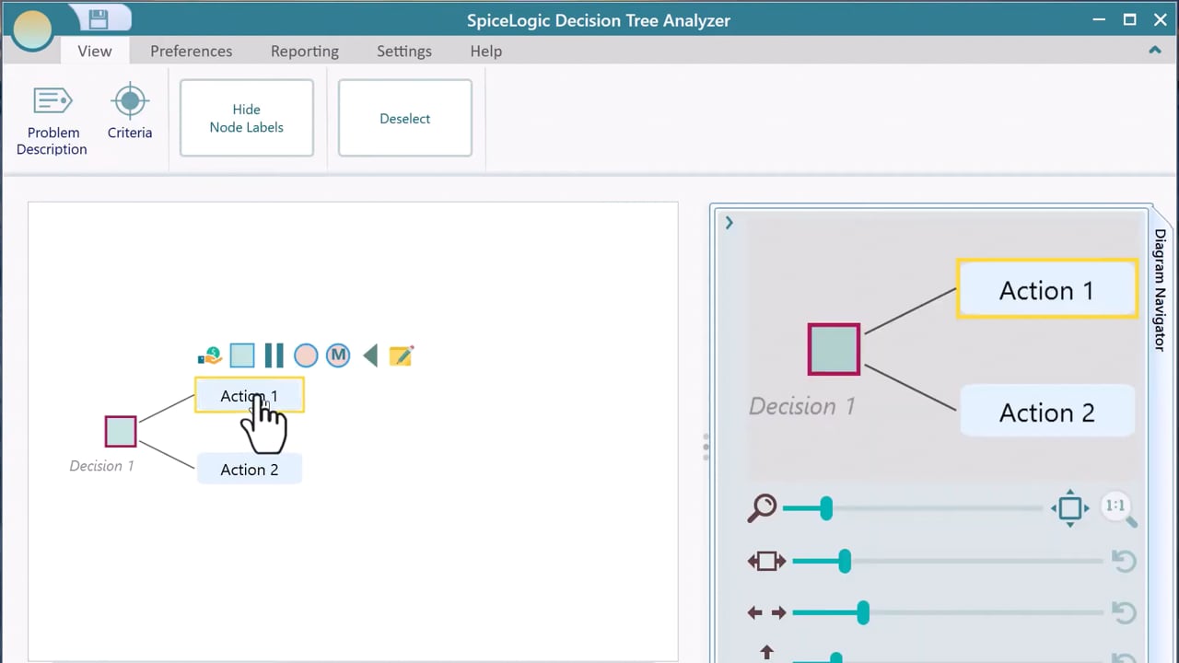The width and height of the screenshot is (1179, 663).
Task: Click the Decision 1 label under the diagram node
Action: click(x=101, y=466)
